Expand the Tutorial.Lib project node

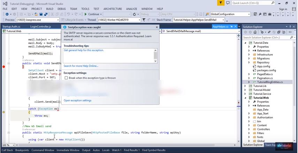pos(245,86)
